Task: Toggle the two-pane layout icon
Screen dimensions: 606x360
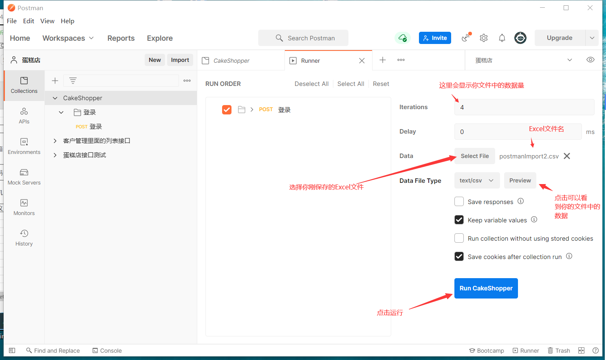Action: pyautogui.click(x=582, y=351)
